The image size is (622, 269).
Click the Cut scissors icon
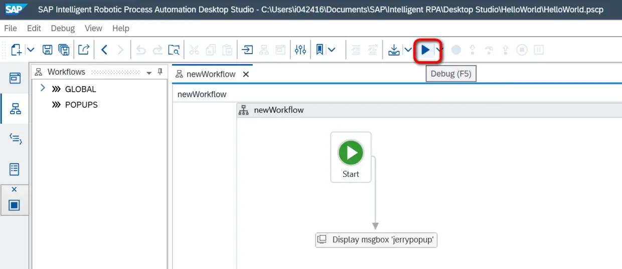194,50
